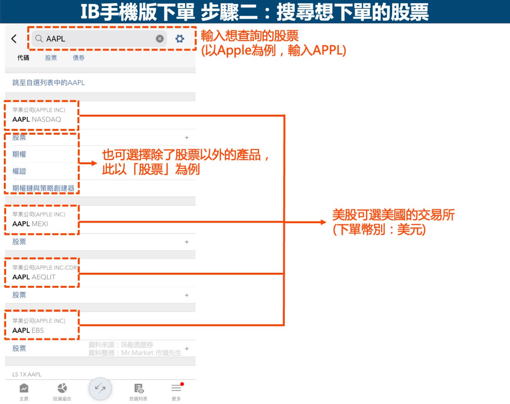Viewport: 510px width, 404px height.
Task: Click 股票 row under AAPL MEXI
Action: pyautogui.click(x=100, y=242)
